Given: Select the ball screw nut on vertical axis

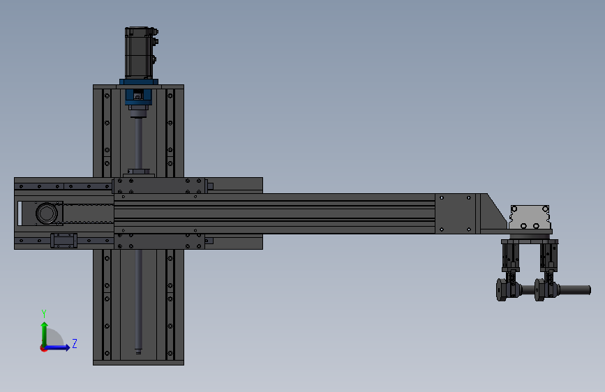Looking at the screenshot, I should [139, 172].
